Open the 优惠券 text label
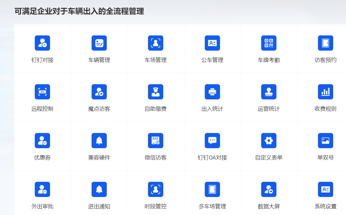This screenshot has height=215, width=346. 42,158
